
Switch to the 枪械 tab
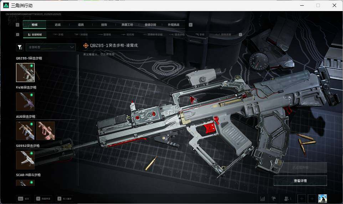(34, 25)
